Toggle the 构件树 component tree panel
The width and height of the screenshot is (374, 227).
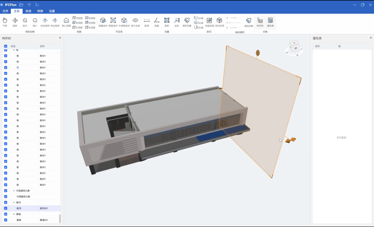(x=260, y=22)
